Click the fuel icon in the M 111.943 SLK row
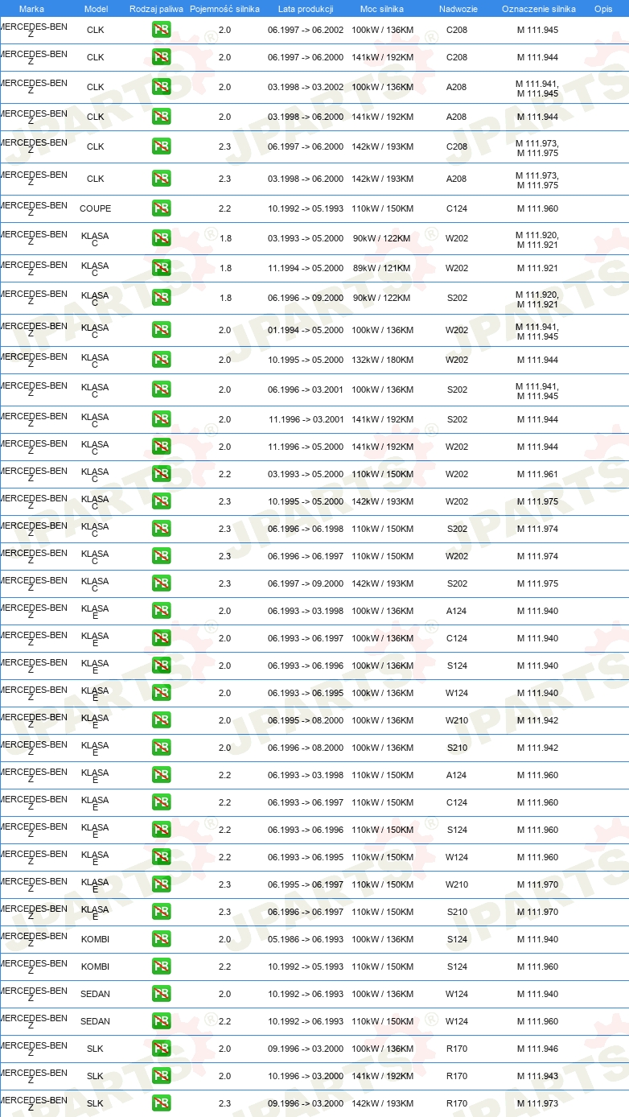The width and height of the screenshot is (629, 1117). click(161, 1076)
